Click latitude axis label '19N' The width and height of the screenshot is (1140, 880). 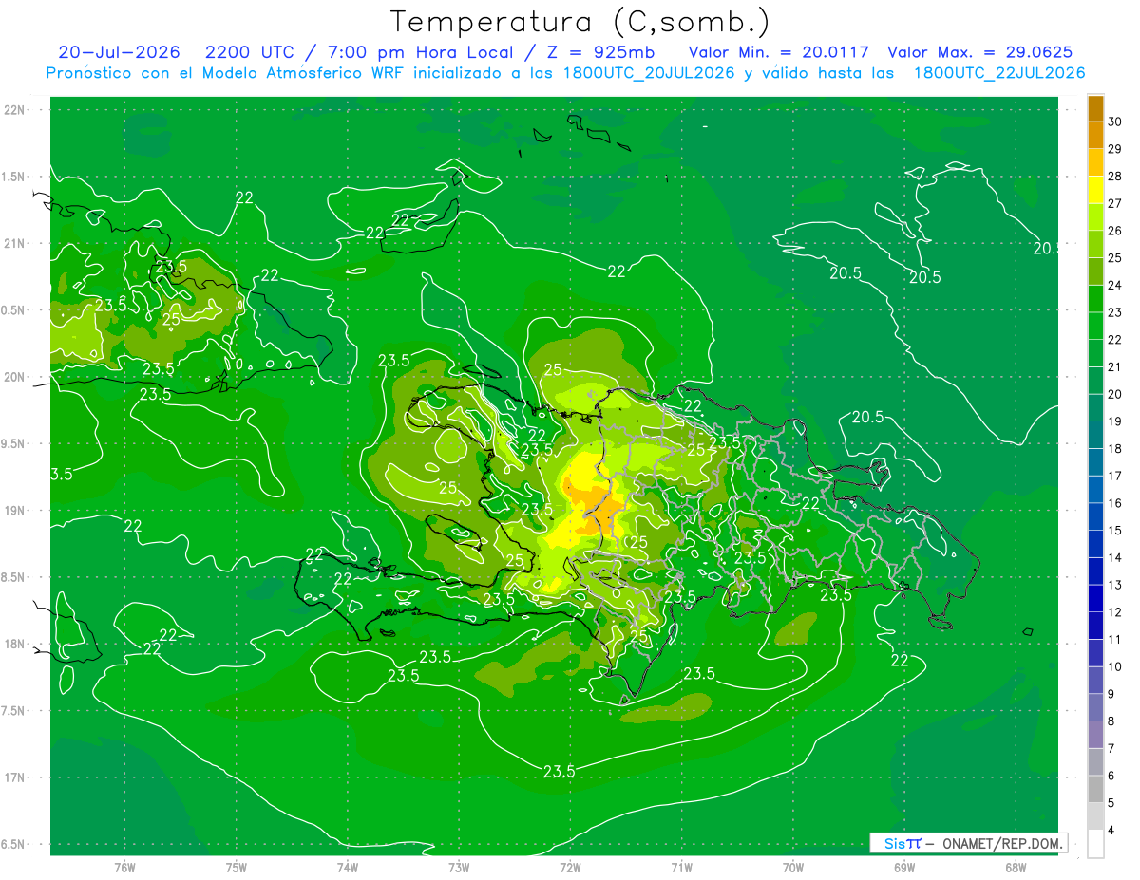coord(14,511)
